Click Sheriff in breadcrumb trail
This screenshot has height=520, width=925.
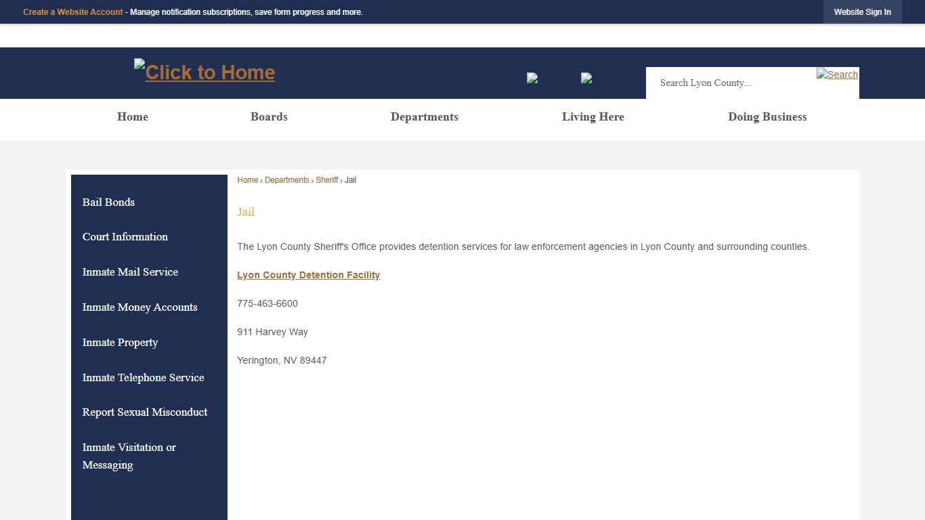[326, 180]
